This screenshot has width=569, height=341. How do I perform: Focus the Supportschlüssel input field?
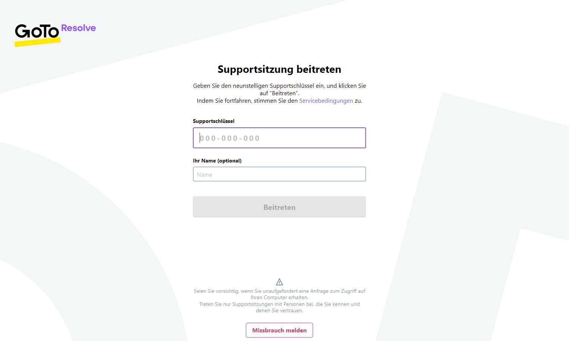[x=279, y=138]
